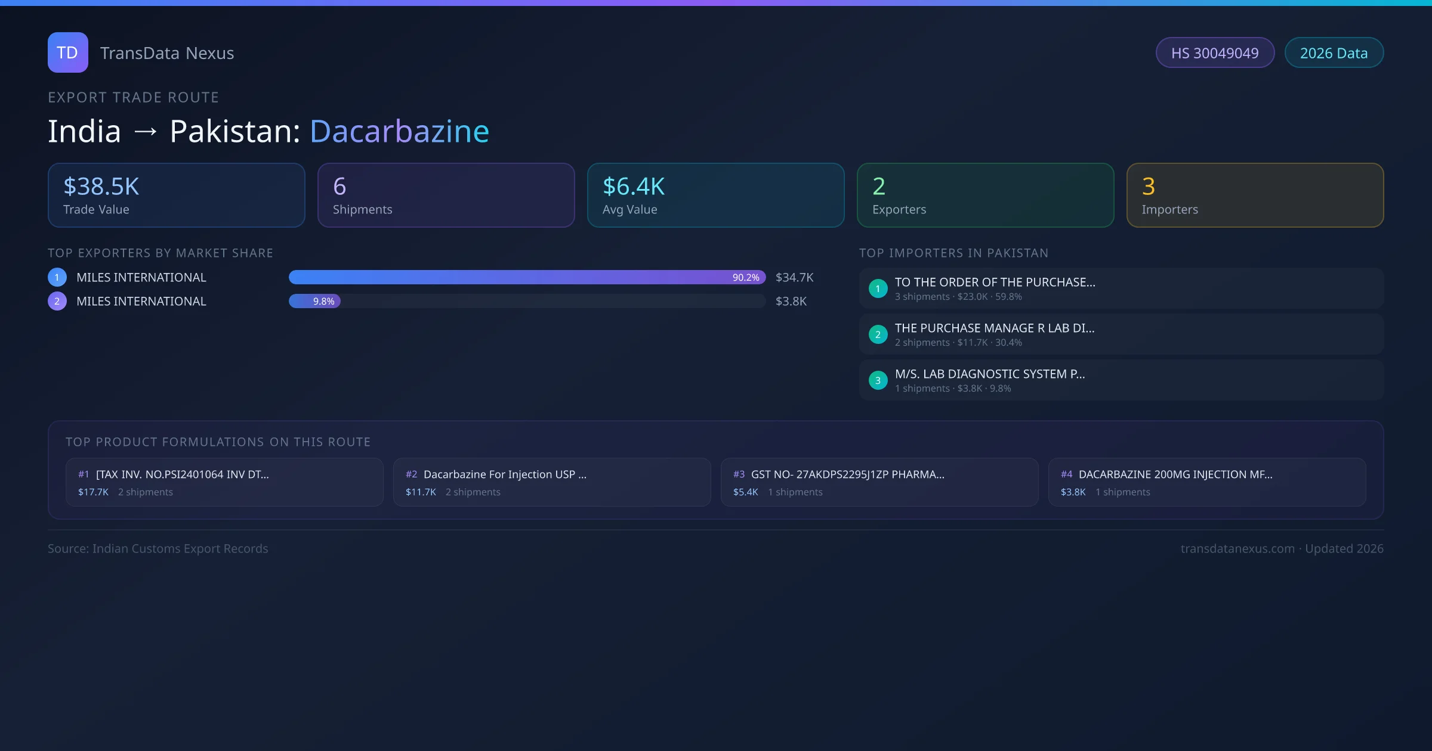Open the 2 Exporters stat card
The width and height of the screenshot is (1432, 751).
tap(985, 195)
